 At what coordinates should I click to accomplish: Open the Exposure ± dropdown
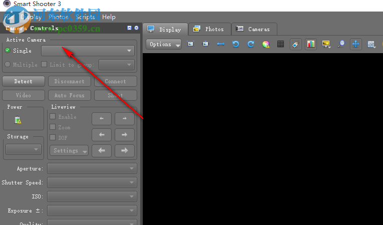92,210
